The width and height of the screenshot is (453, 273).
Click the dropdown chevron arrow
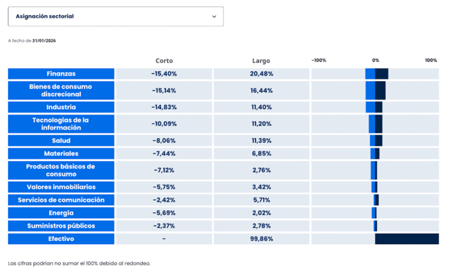click(214, 16)
